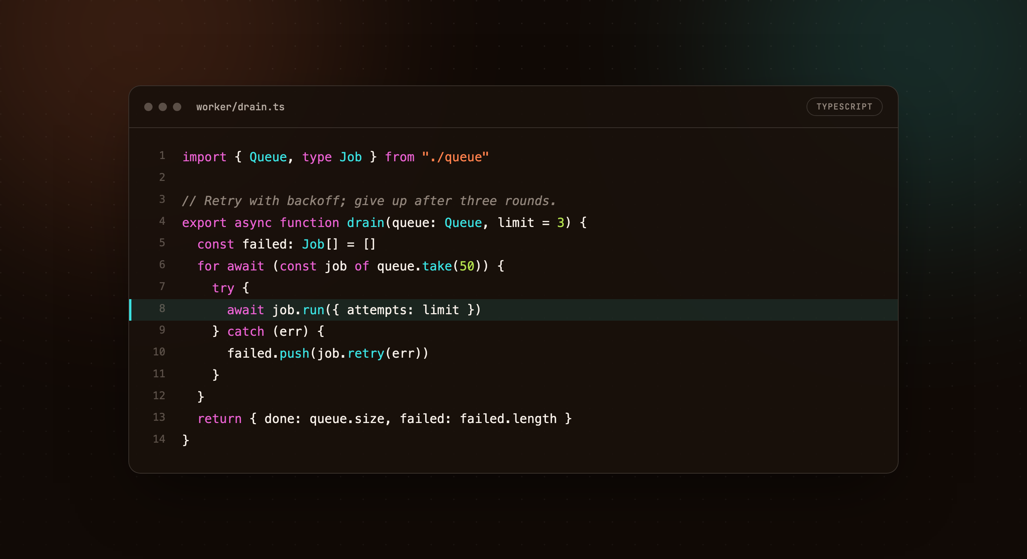Click the "run" method on line 8
This screenshot has width=1027, height=559.
tap(313, 310)
